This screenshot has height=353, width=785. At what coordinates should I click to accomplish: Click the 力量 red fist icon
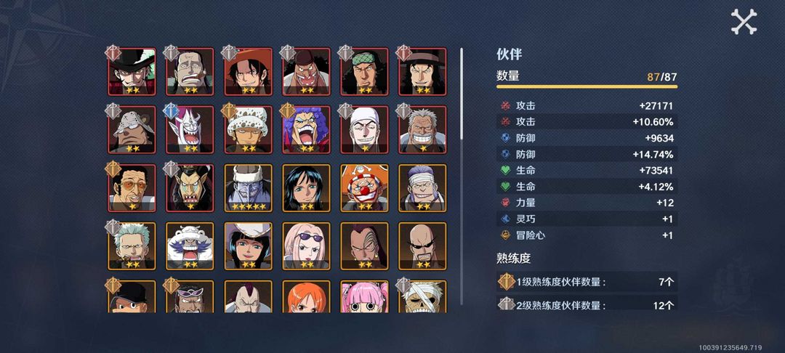[505, 203]
